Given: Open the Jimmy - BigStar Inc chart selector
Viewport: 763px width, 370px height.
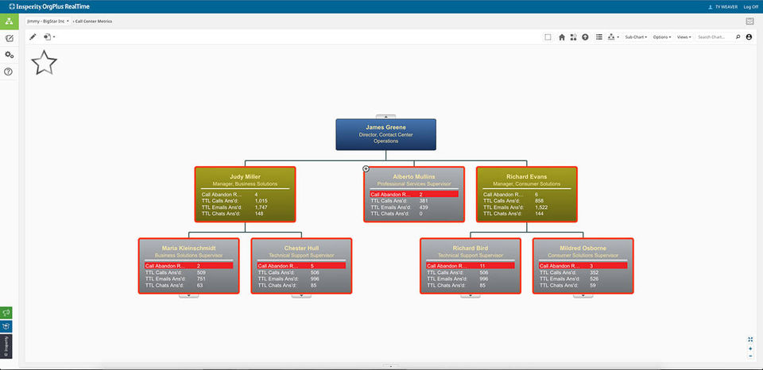Looking at the screenshot, I should coord(48,21).
